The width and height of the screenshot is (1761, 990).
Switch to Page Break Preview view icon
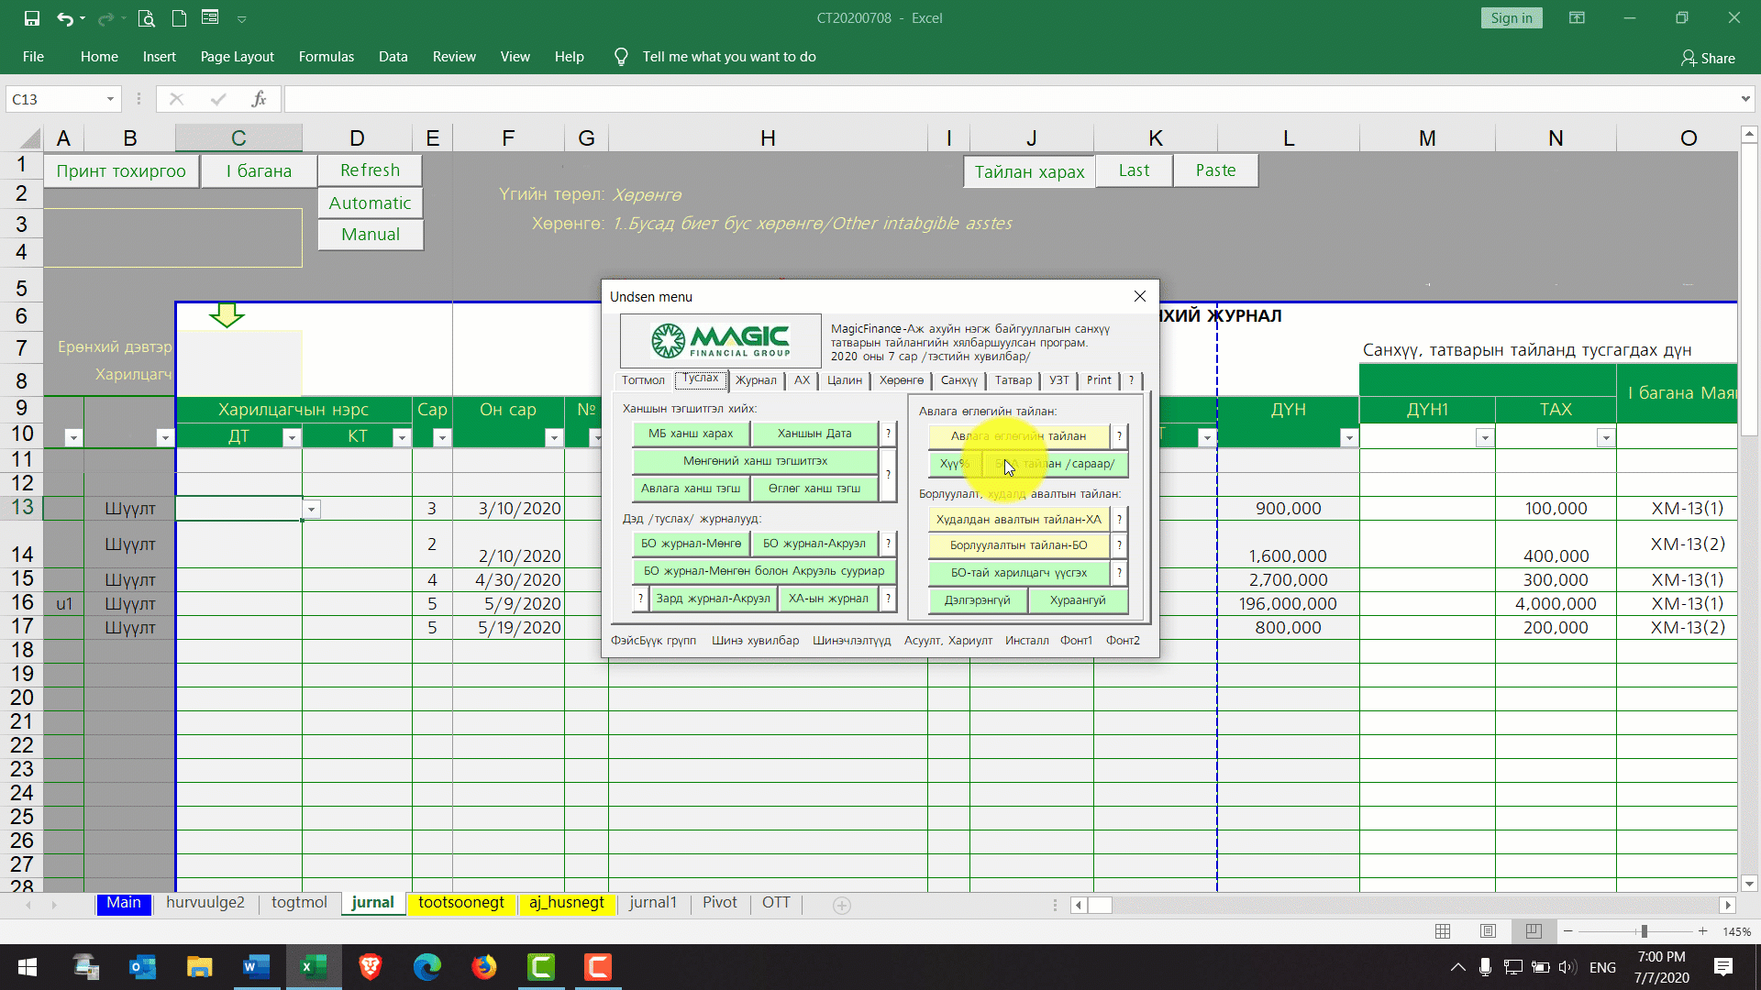point(1533,931)
